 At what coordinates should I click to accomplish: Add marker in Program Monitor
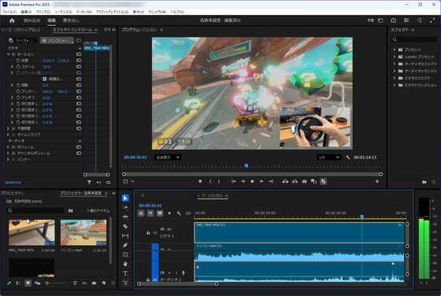click(x=200, y=181)
